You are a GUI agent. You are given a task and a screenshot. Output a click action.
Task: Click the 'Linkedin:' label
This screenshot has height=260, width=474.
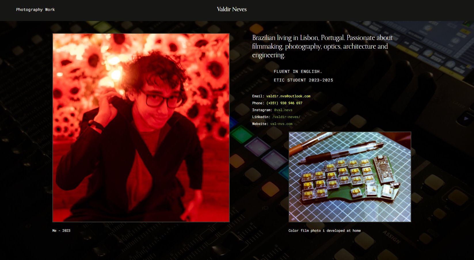click(261, 117)
